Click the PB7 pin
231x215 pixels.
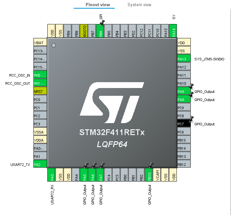[x=92, y=31]
